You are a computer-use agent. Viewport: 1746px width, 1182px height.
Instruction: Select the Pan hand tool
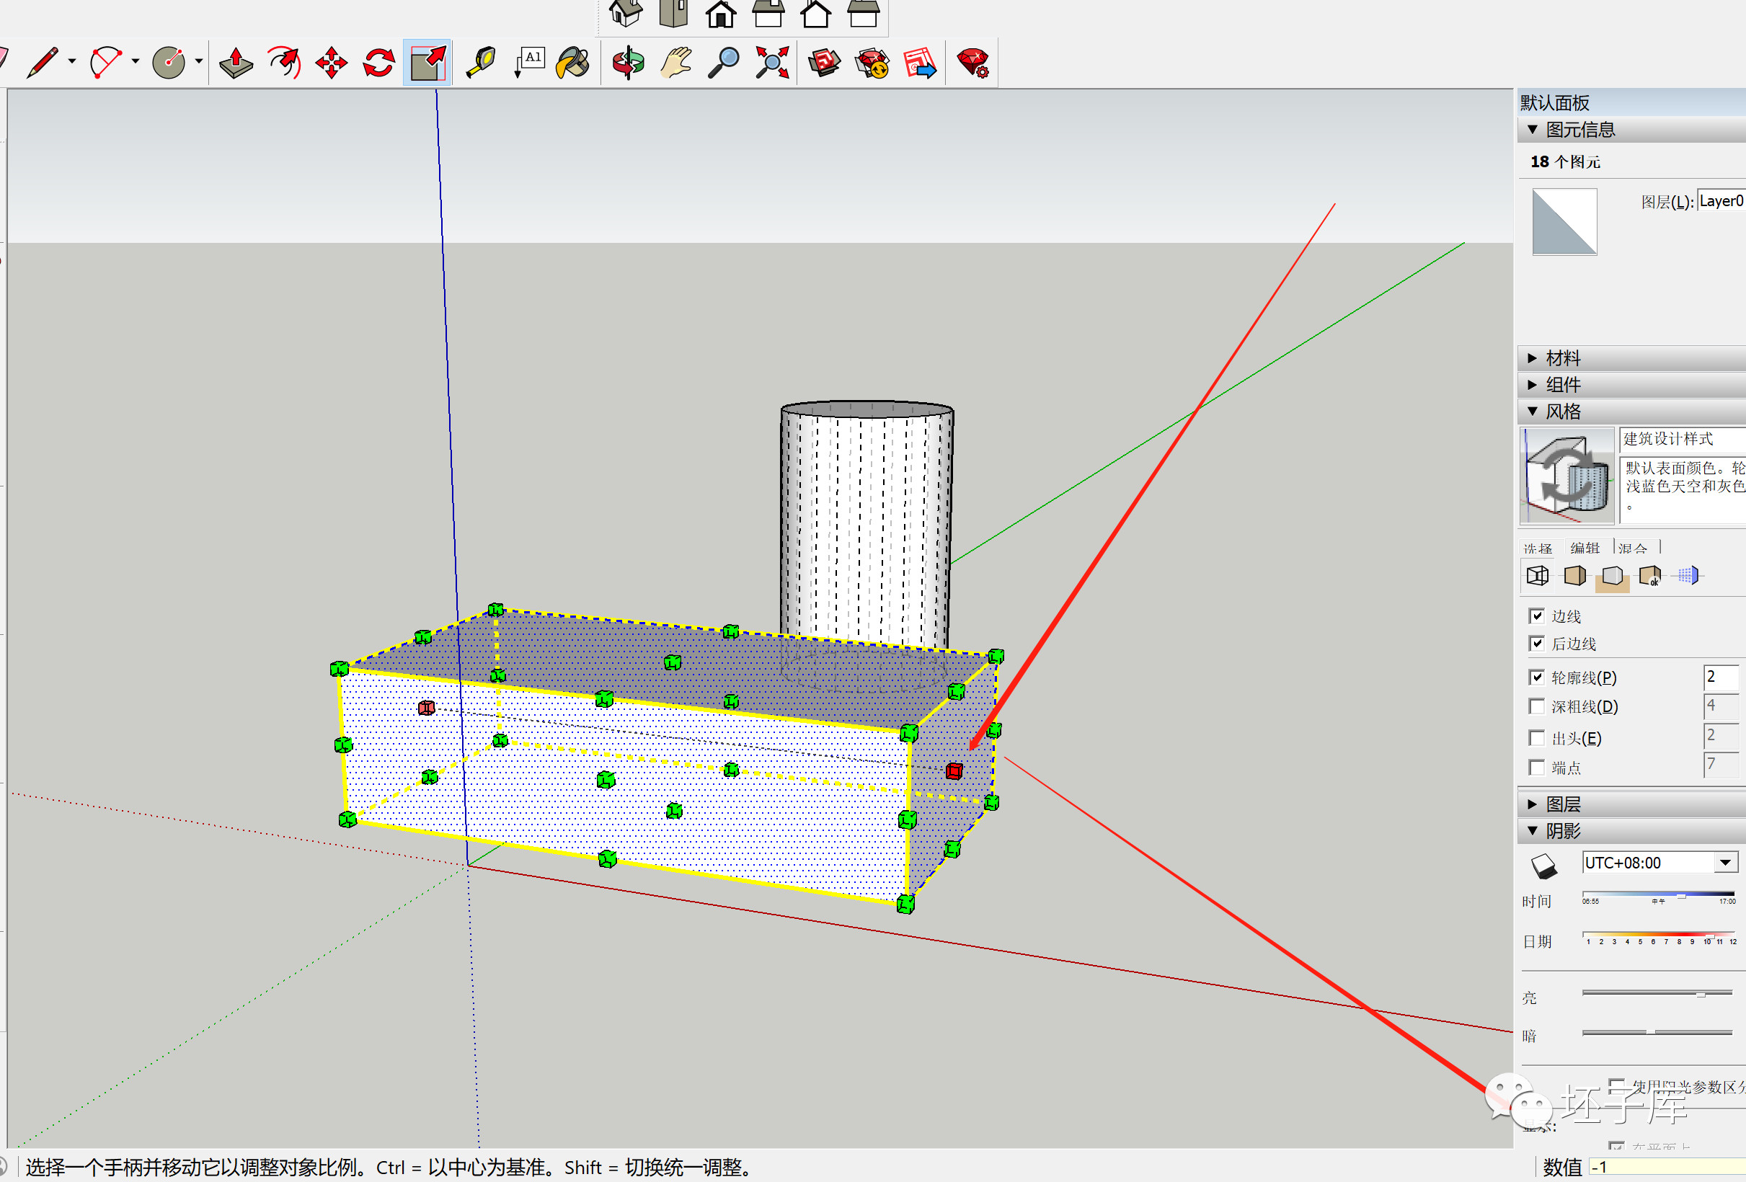[675, 62]
